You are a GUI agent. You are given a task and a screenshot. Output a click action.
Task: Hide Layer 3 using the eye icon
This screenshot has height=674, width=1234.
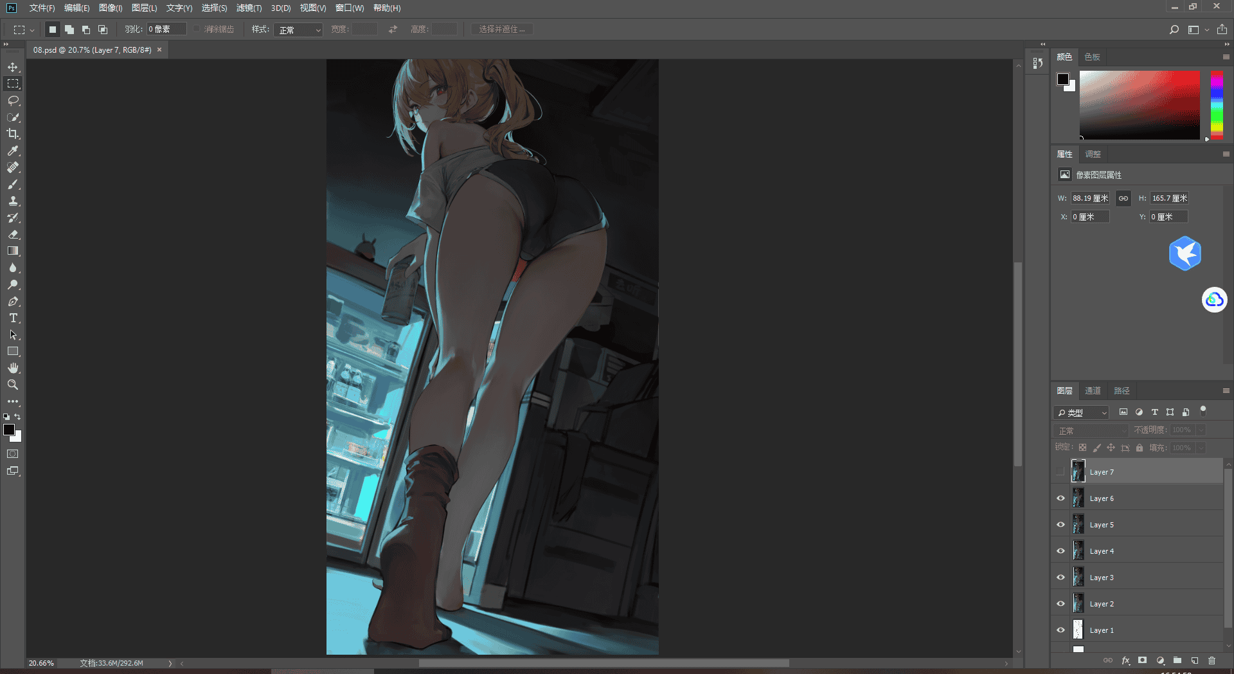1060,578
